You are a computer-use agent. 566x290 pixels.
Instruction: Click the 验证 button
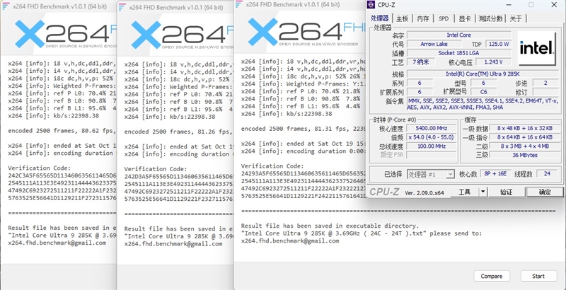[x=507, y=192]
